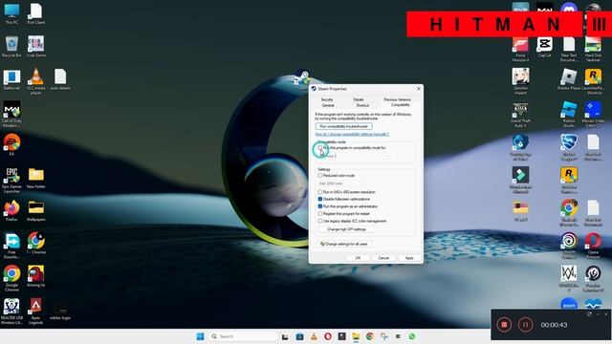612x344 pixels.
Task: Select the Wallpapers folder icon
Action: 36,211
